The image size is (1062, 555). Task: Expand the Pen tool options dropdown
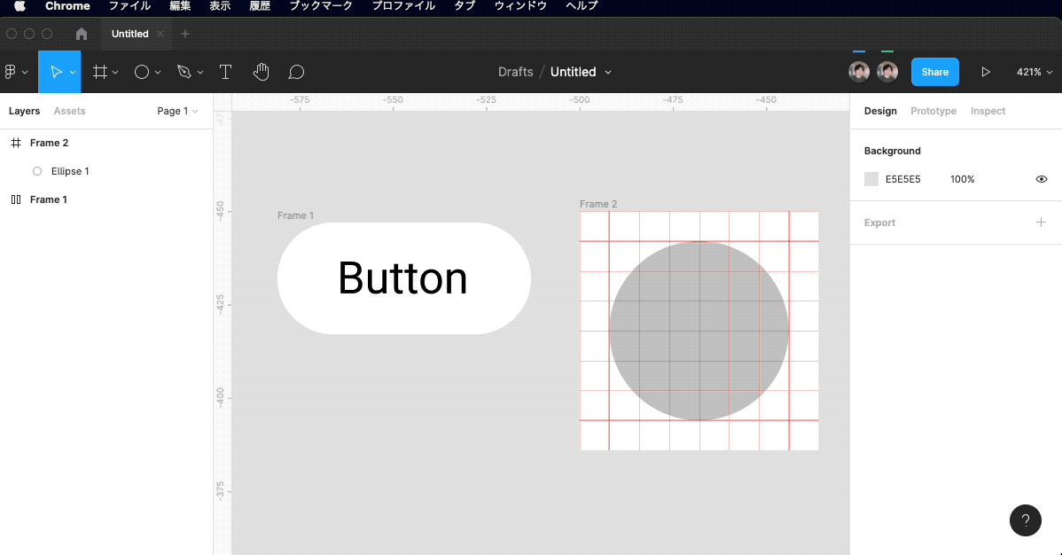click(x=199, y=73)
